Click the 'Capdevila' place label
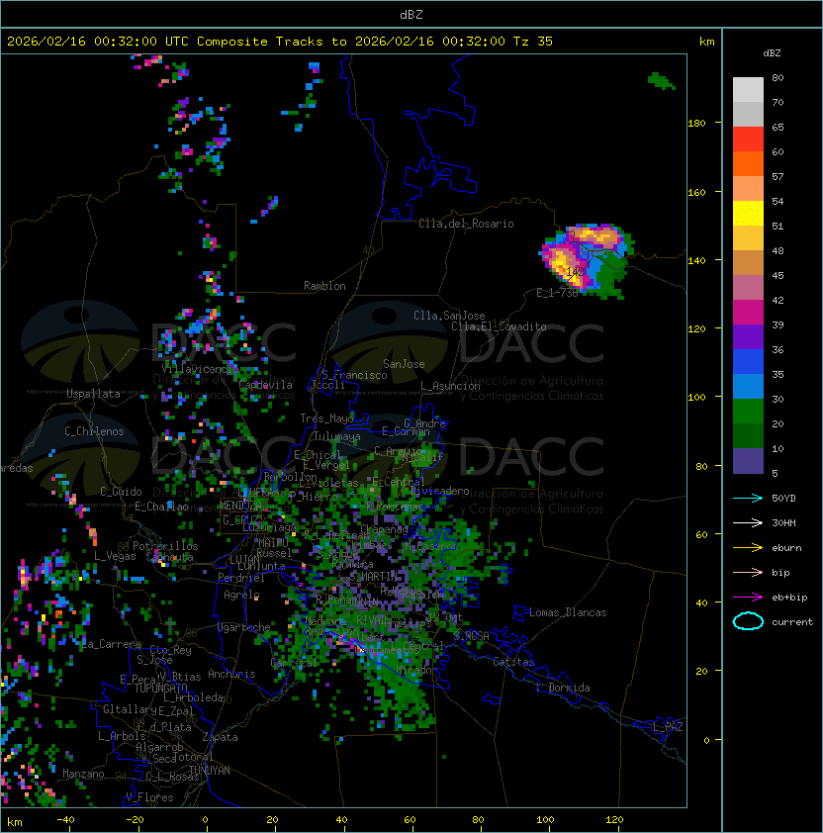Image resolution: width=823 pixels, height=833 pixels. coord(266,385)
